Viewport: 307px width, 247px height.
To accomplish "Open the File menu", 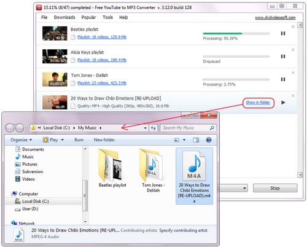I will coord(44,17).
